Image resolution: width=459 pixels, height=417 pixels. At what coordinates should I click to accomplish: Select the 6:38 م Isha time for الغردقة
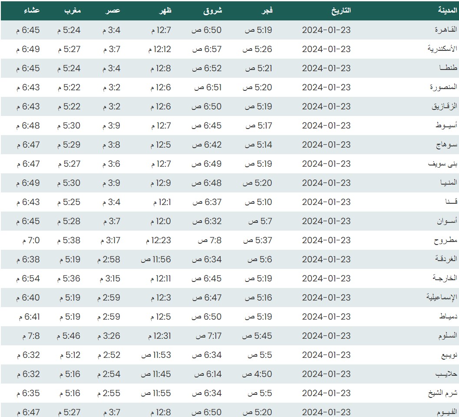(28, 259)
